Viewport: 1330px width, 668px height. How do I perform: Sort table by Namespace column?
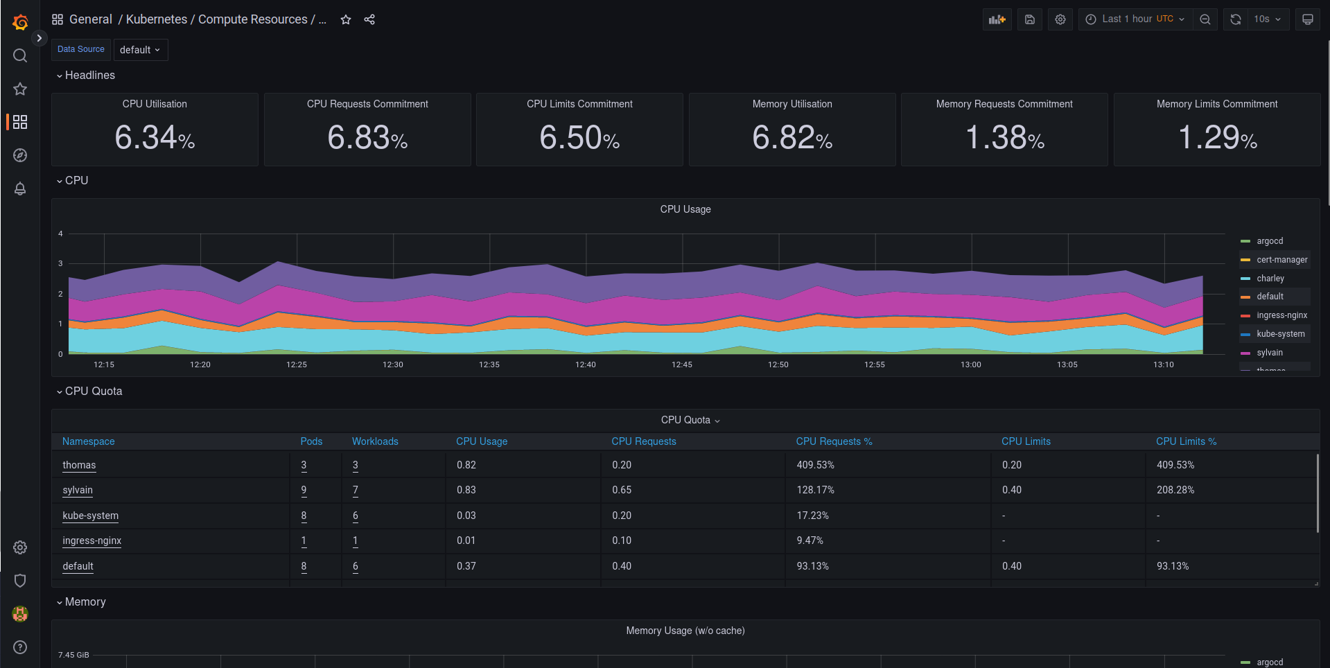coord(89,441)
